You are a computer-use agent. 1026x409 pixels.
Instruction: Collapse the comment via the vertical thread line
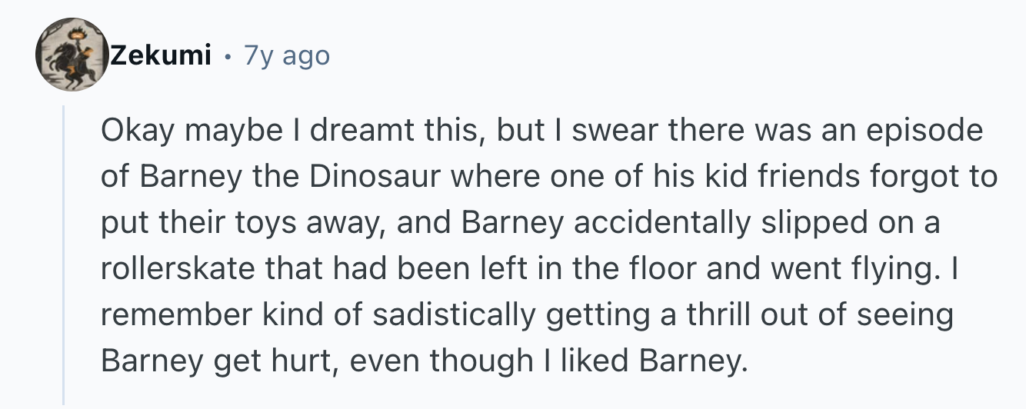click(x=64, y=254)
